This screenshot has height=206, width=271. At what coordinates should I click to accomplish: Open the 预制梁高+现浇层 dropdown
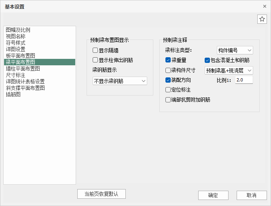(229, 71)
